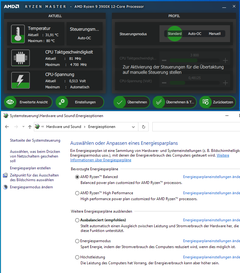Viewport: 240px width, 273px height.
Task: Switch Steuerungsmodus to Auto-OC
Action: [x=195, y=34]
